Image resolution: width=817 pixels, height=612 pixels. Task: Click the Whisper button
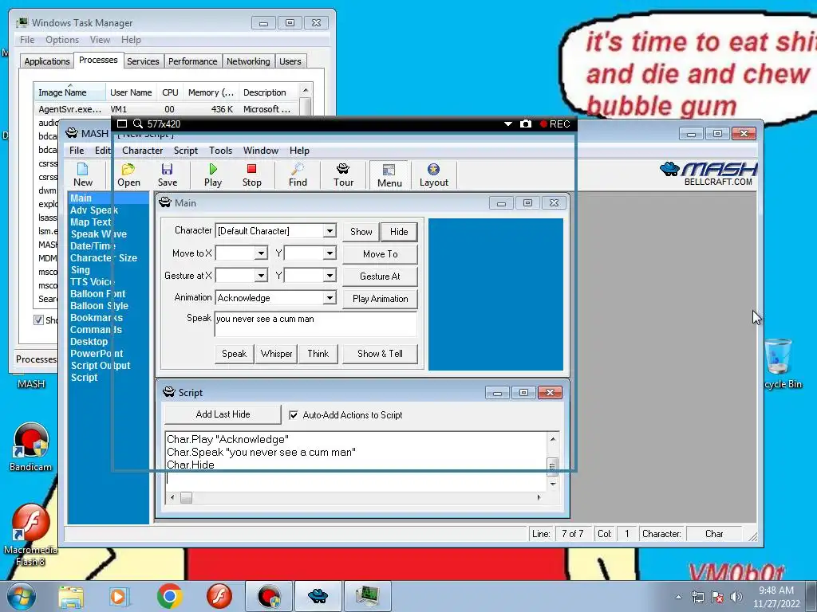pyautogui.click(x=276, y=354)
